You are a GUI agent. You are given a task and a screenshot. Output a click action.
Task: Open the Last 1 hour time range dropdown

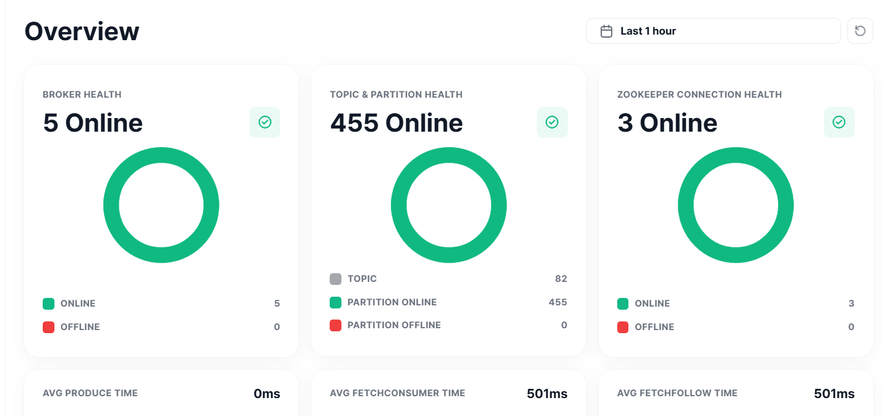pos(713,30)
